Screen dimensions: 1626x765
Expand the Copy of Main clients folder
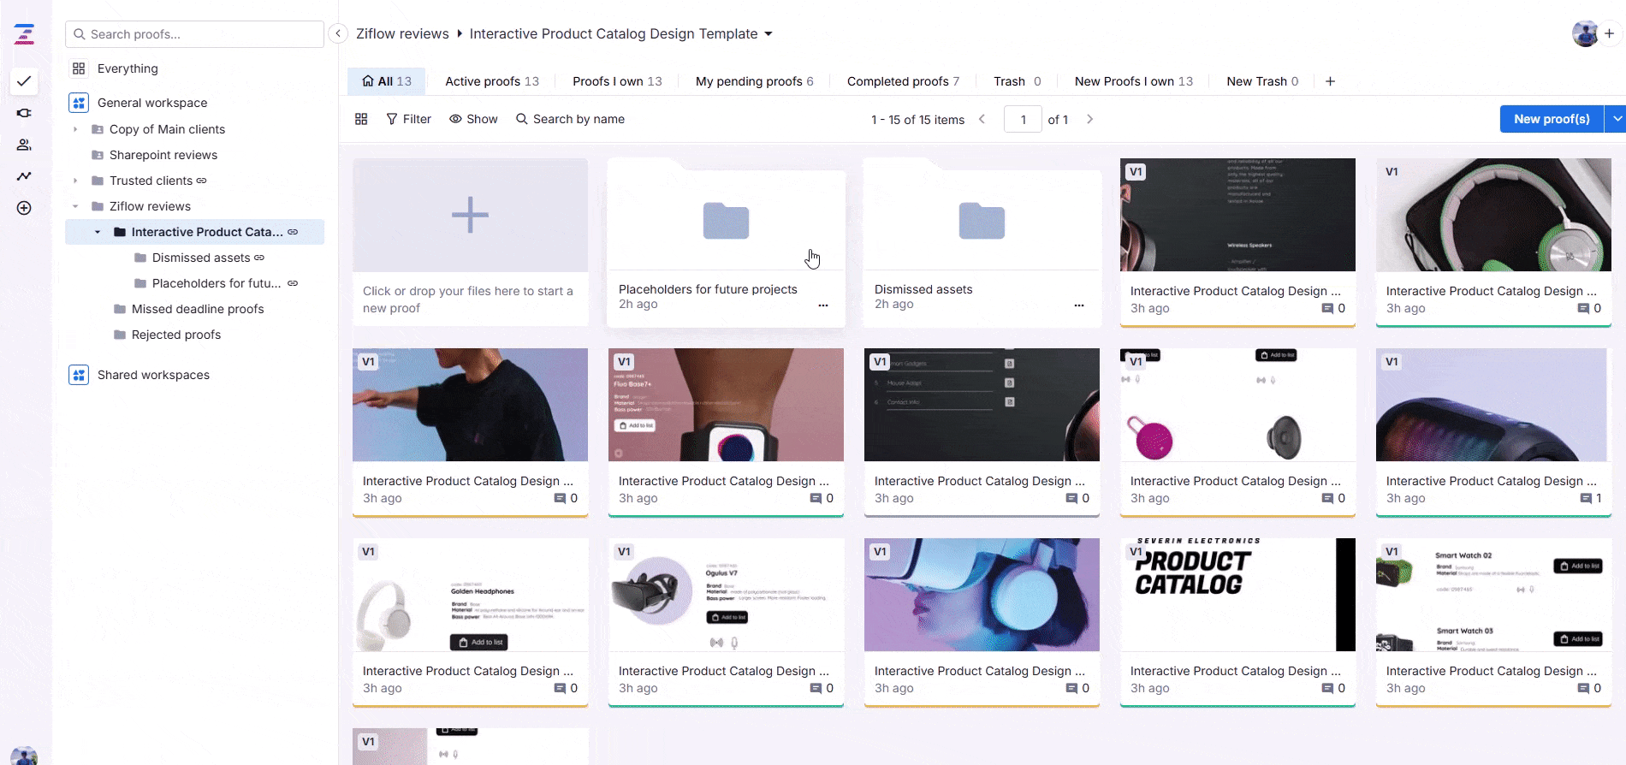click(x=75, y=129)
